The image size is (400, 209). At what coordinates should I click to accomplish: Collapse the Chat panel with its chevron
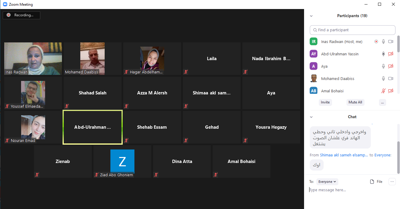(311, 117)
